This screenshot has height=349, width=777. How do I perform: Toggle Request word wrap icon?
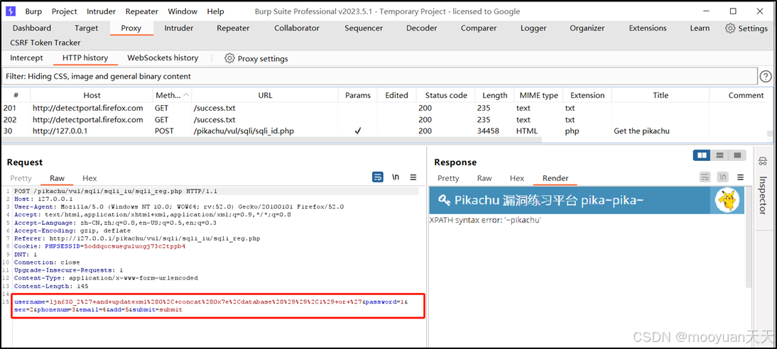tap(378, 177)
